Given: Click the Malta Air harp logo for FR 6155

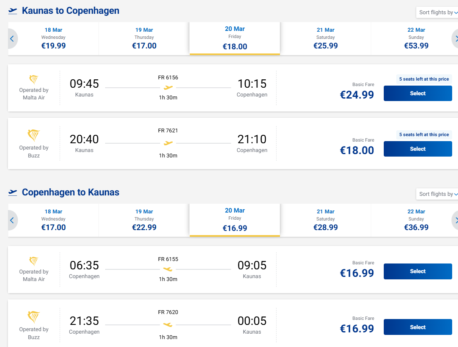Looking at the screenshot, I should (x=34, y=261).
